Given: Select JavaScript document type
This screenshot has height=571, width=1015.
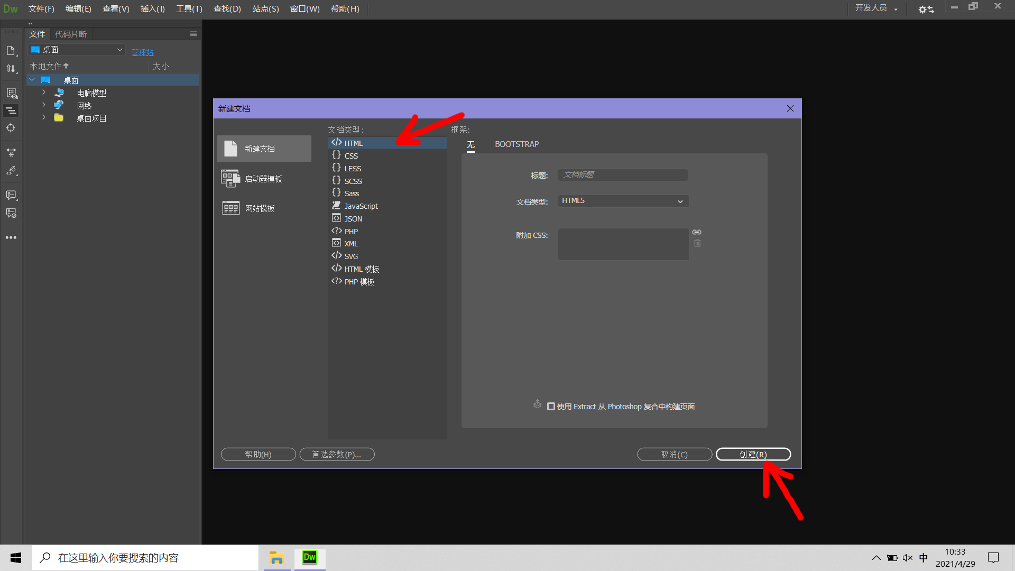Looking at the screenshot, I should click(x=387, y=206).
